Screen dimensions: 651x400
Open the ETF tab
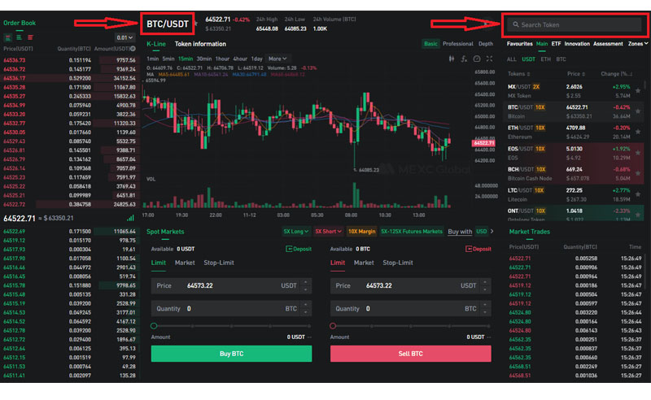tap(556, 44)
